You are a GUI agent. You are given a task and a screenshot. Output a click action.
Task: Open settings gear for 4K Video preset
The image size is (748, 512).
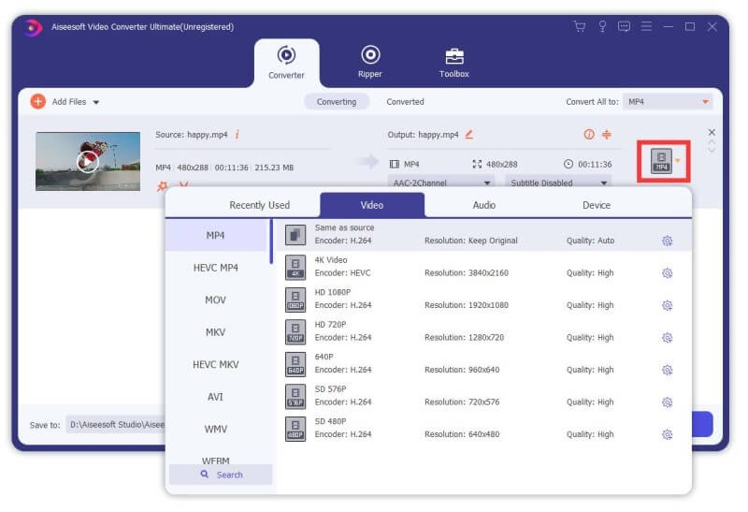(667, 273)
